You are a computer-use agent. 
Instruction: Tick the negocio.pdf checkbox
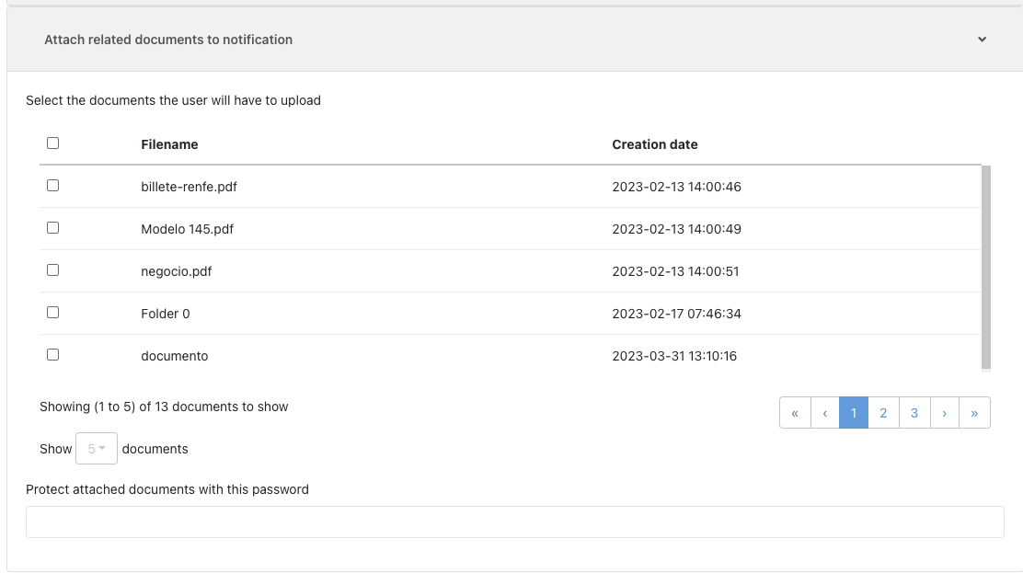click(52, 270)
